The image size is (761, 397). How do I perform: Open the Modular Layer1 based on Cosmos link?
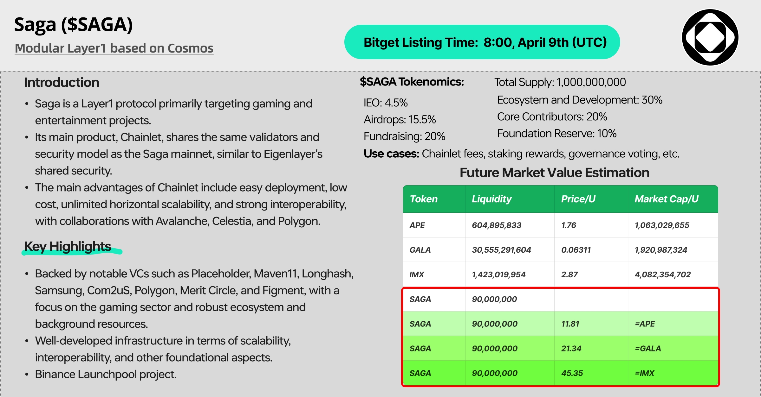coord(114,48)
